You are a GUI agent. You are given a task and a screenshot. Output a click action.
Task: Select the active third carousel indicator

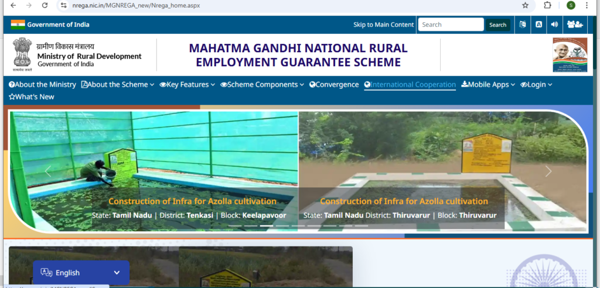tap(267, 225)
